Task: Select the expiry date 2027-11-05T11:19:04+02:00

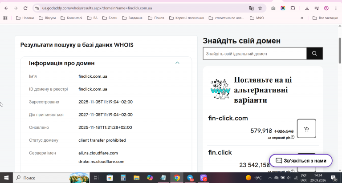Action: [106, 115]
